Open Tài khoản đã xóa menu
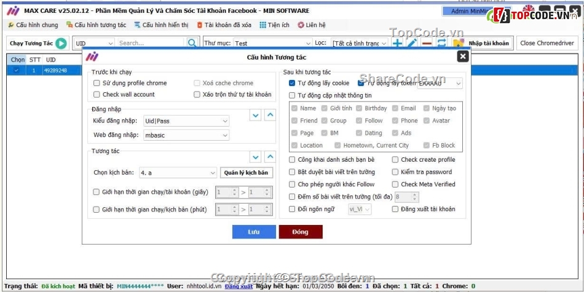Image resolution: width=584 pixels, height=292 pixels. point(224,25)
